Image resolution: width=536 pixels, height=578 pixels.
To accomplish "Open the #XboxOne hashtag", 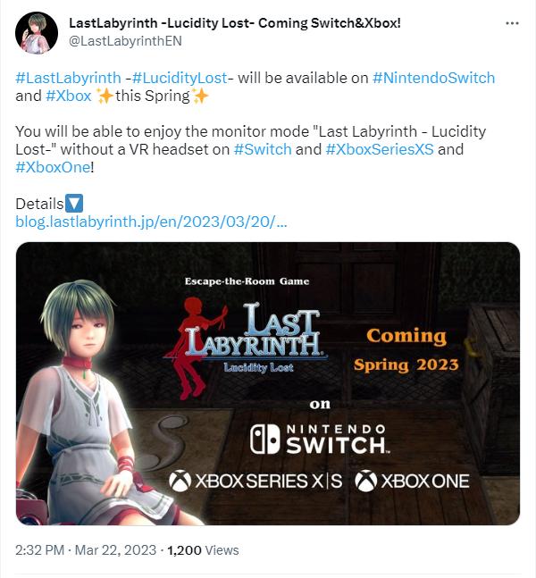I will coord(53,167).
